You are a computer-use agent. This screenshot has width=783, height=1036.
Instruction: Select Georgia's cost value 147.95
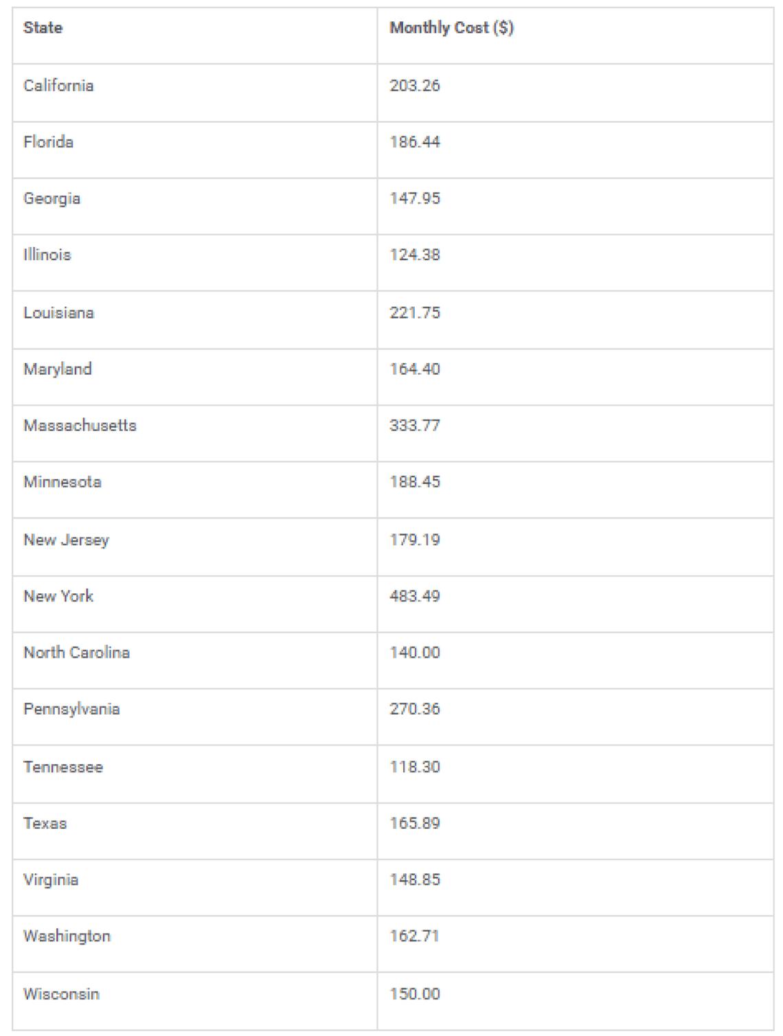(415, 198)
